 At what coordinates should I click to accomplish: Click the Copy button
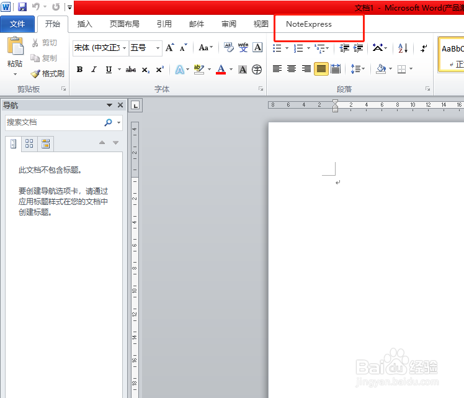tap(44, 58)
